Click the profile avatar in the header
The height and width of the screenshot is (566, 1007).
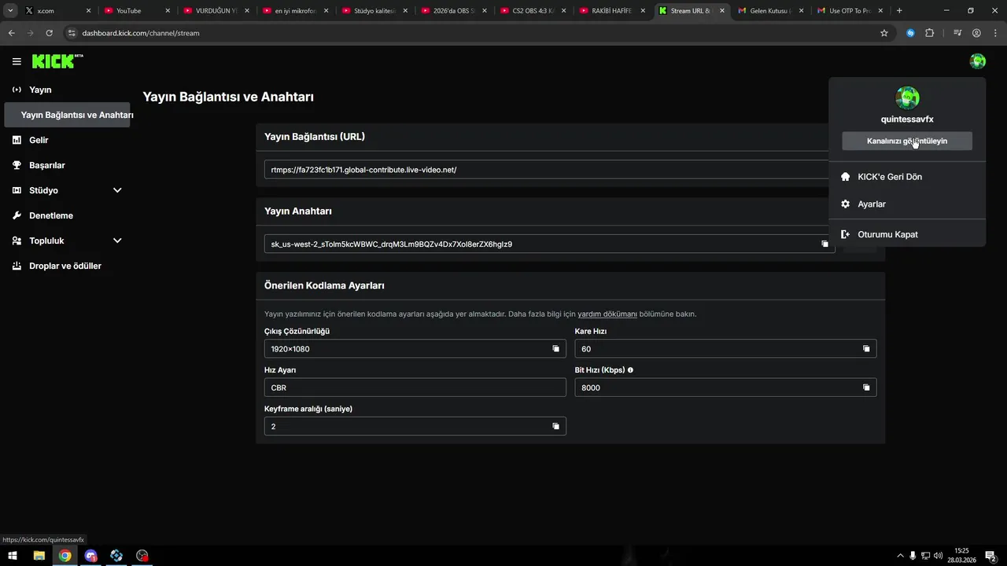[x=978, y=61]
